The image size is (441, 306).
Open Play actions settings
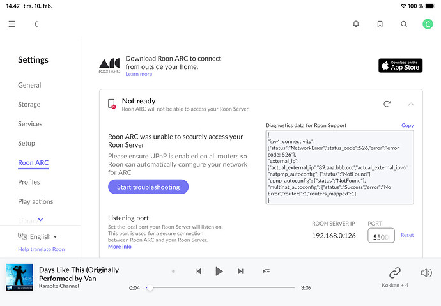(x=35, y=201)
